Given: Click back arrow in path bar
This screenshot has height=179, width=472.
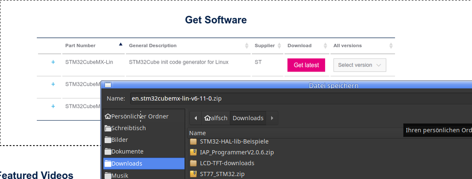Looking at the screenshot, I should [x=196, y=118].
